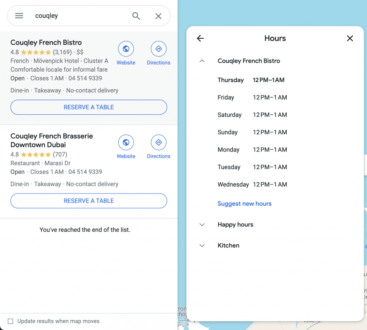Viewport: 367px width, 330px height.
Task: Expand the Happy hours section
Action: (202, 225)
